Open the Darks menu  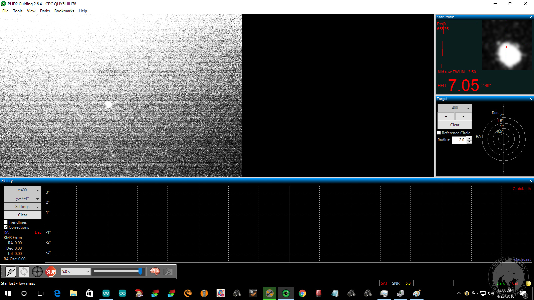pyautogui.click(x=45, y=11)
